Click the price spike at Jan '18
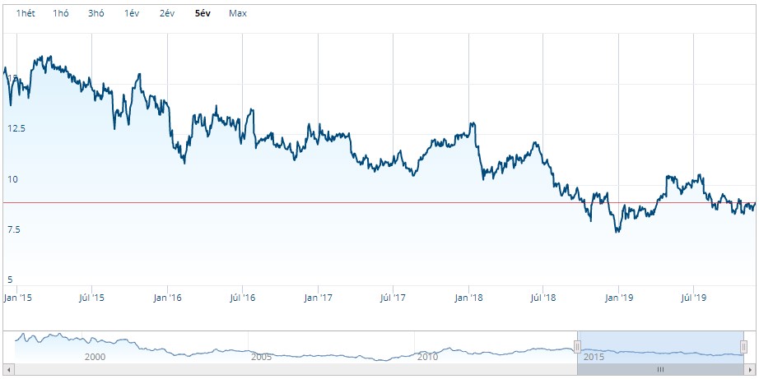 coord(473,123)
